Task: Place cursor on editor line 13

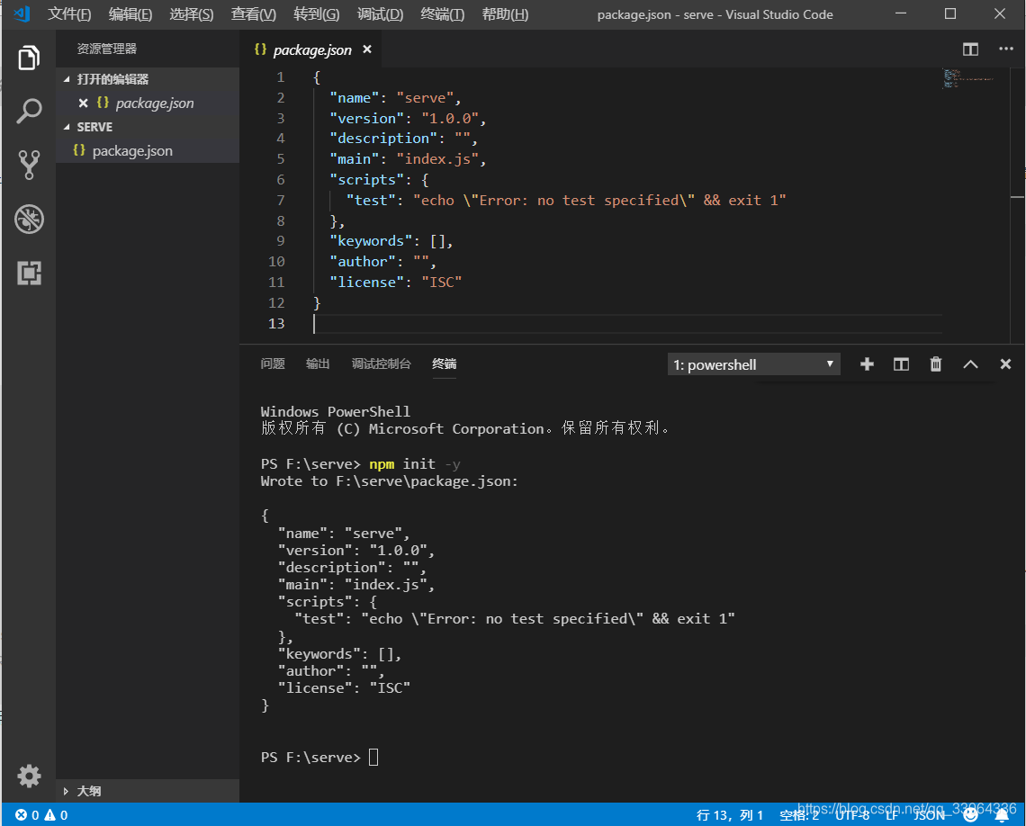Action: 627,324
